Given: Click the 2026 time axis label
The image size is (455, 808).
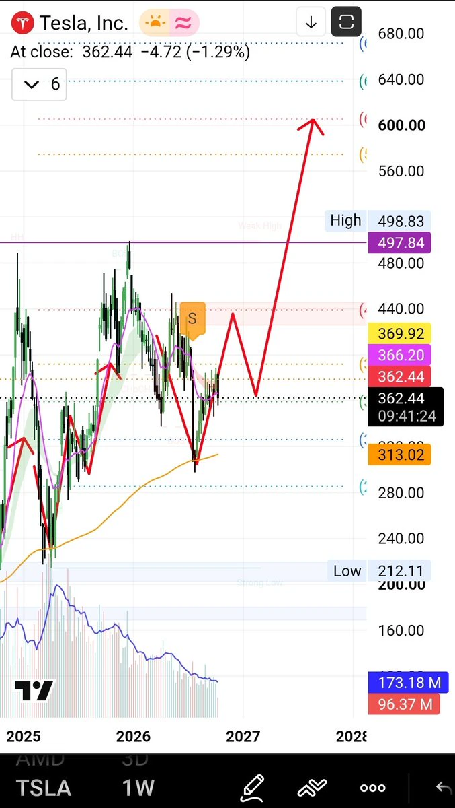Looking at the screenshot, I should pos(133,736).
